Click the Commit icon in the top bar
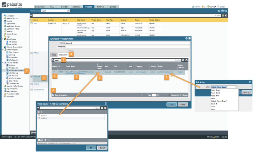 coord(193,7)
